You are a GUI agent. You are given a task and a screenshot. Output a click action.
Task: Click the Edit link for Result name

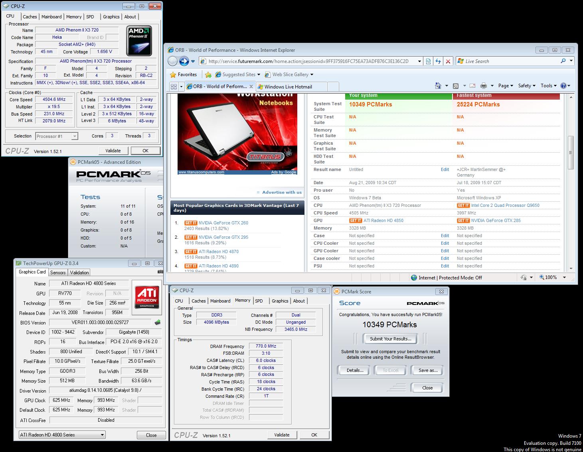point(445,169)
